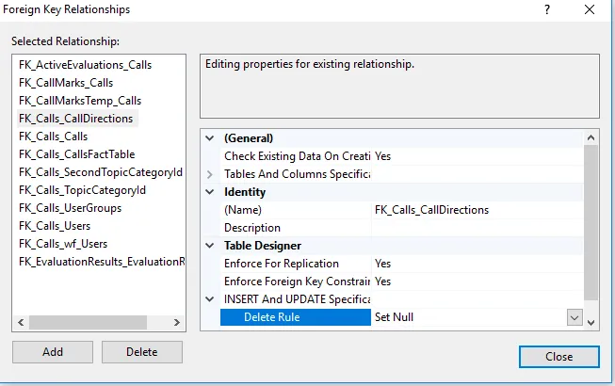Select FK_ActiveEvaluations_Calls relationship

pyautogui.click(x=85, y=65)
